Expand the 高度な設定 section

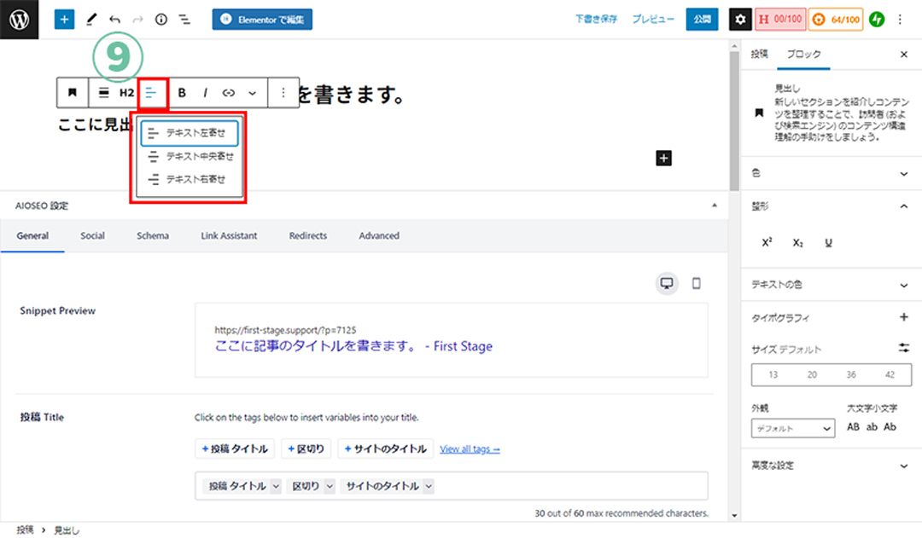(x=904, y=466)
